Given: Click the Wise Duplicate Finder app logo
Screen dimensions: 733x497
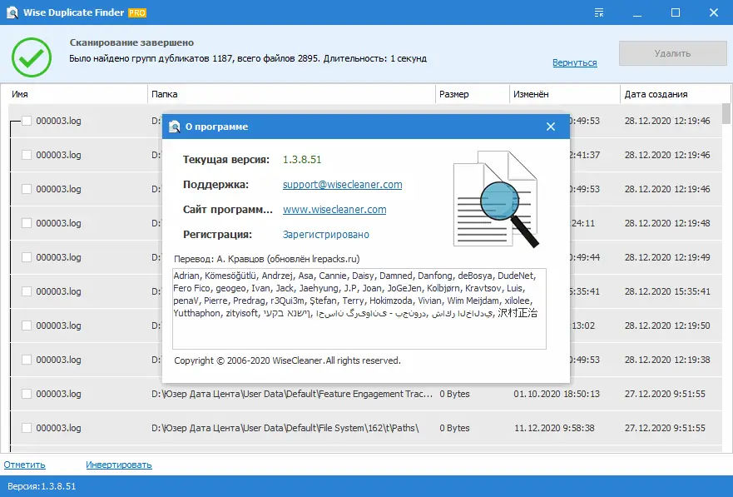Looking at the screenshot, I should point(12,12).
